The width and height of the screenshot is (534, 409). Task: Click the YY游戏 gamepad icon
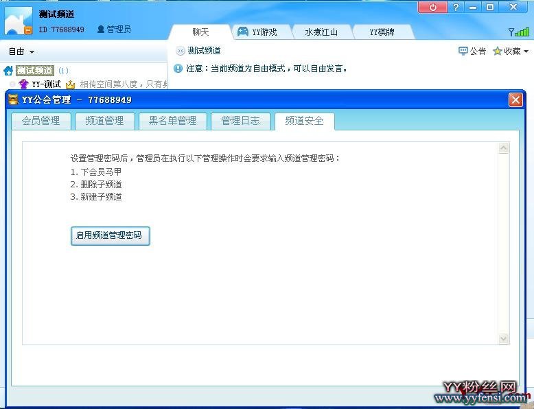(x=242, y=32)
